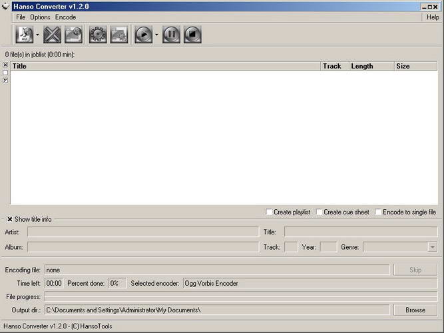Image resolution: width=444 pixels, height=333 pixels.
Task: Click the Skip button
Action: 415,270
